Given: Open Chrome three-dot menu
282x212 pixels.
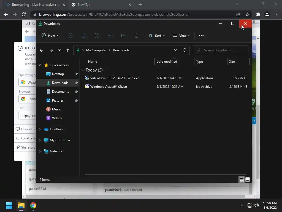Looking at the screenshot, I should pyautogui.click(x=276, y=14).
